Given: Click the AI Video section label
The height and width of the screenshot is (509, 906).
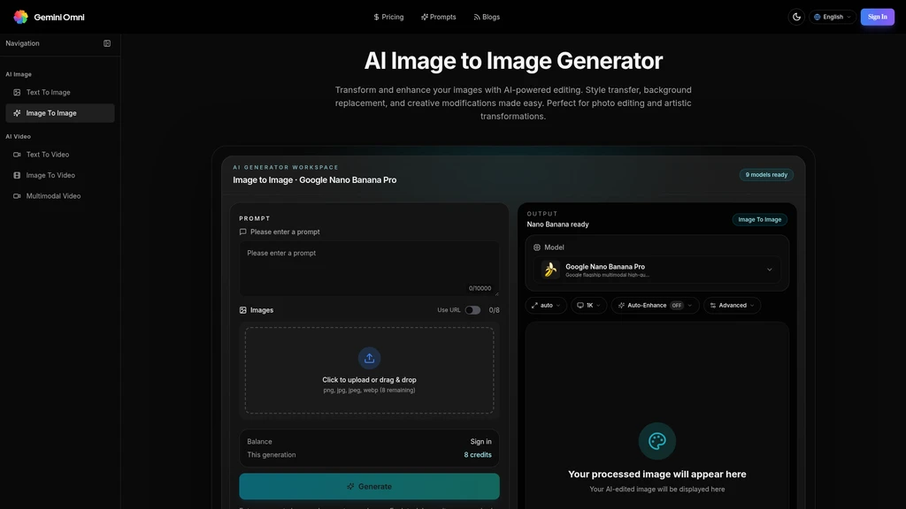Looking at the screenshot, I should tap(18, 137).
